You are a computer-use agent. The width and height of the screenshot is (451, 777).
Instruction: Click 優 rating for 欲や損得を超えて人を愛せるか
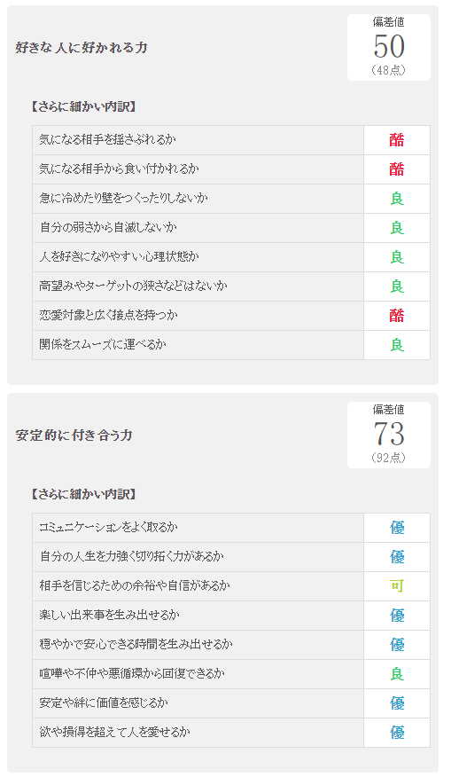pyautogui.click(x=397, y=732)
